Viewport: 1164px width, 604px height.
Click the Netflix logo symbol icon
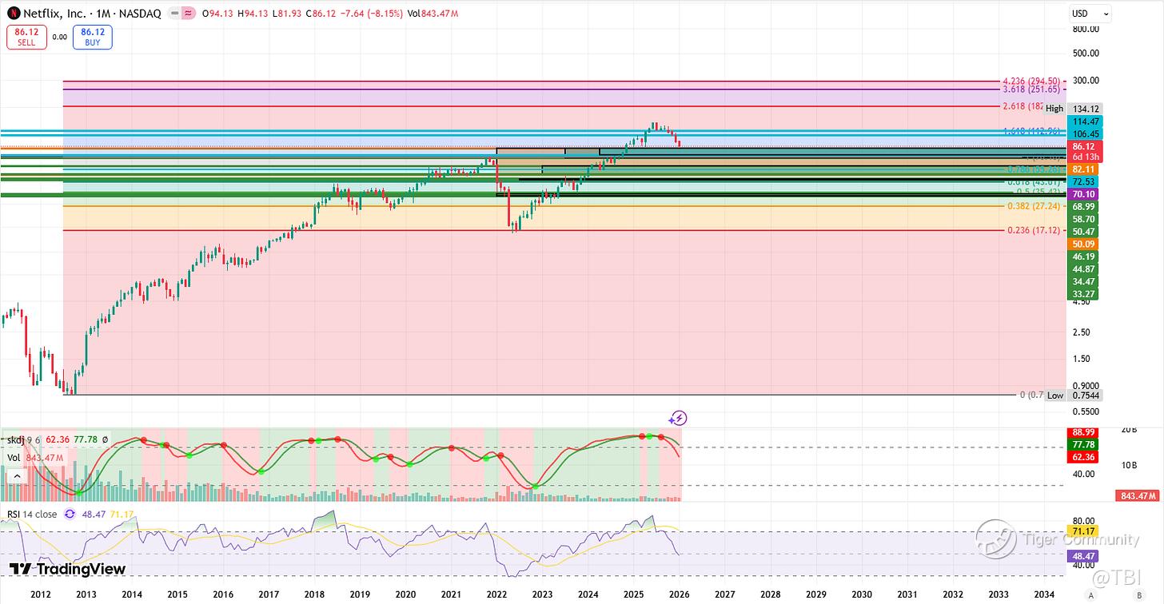point(13,13)
